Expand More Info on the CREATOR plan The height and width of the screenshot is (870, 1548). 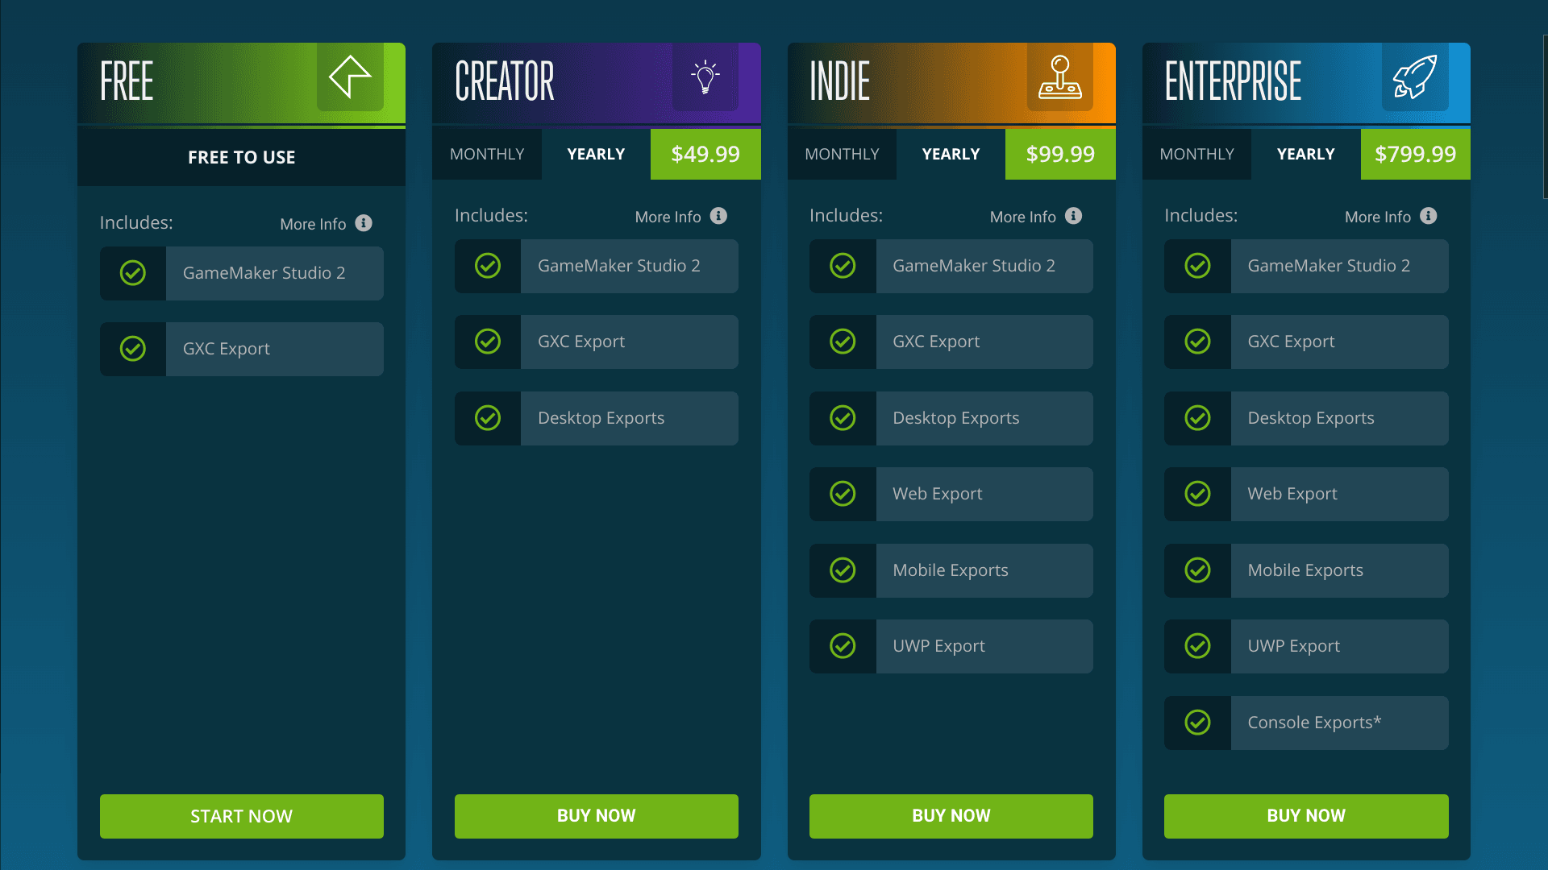coord(680,216)
